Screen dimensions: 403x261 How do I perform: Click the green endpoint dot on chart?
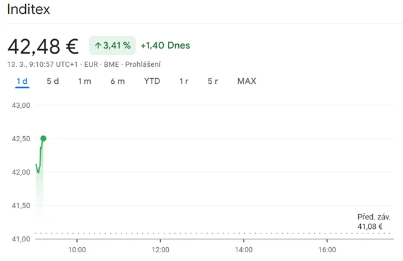click(43, 138)
